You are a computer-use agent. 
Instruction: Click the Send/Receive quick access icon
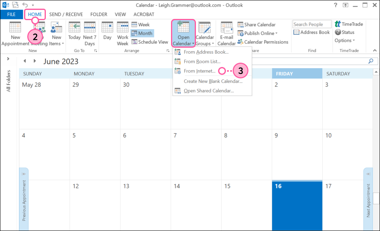pos(15,5)
